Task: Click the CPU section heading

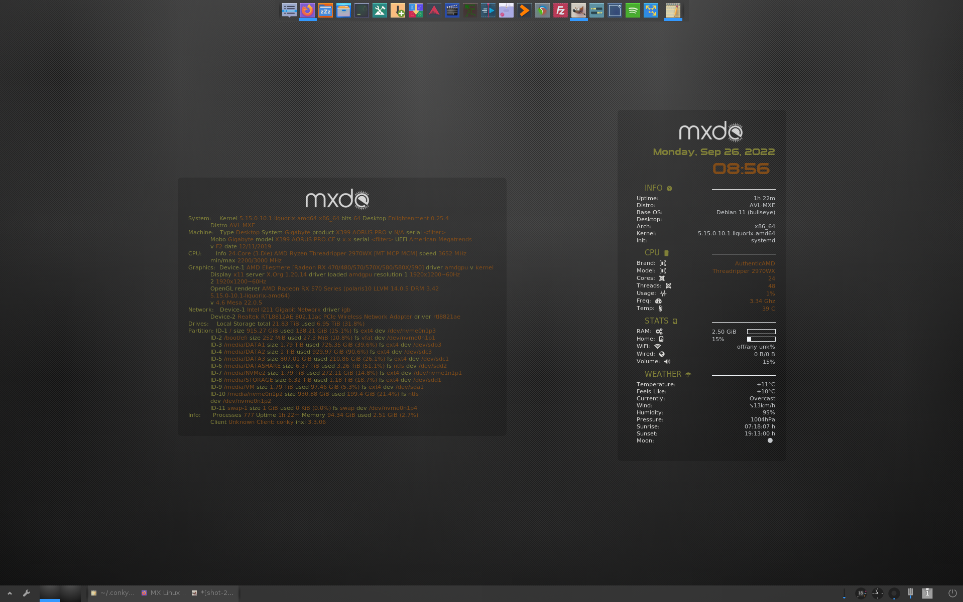Action: pyautogui.click(x=652, y=253)
